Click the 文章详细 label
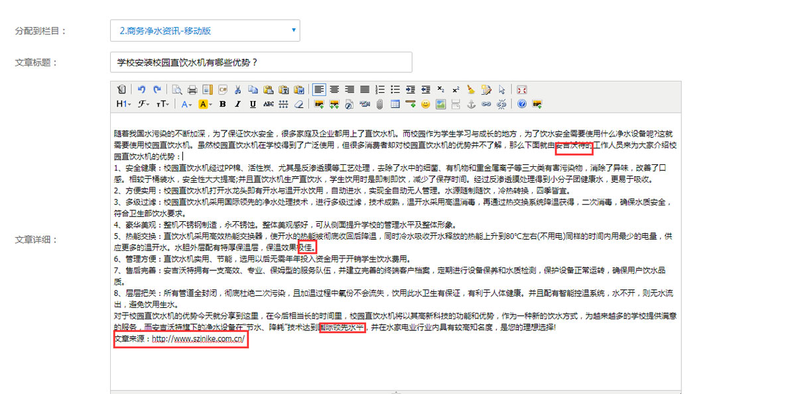 tap(37, 240)
